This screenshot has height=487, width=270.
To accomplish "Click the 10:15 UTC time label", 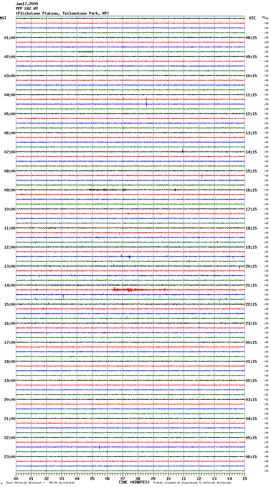I will pyautogui.click(x=251, y=76).
